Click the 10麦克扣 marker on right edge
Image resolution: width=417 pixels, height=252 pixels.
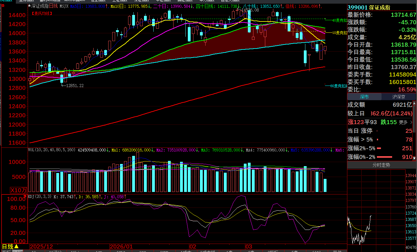[x=339, y=33]
